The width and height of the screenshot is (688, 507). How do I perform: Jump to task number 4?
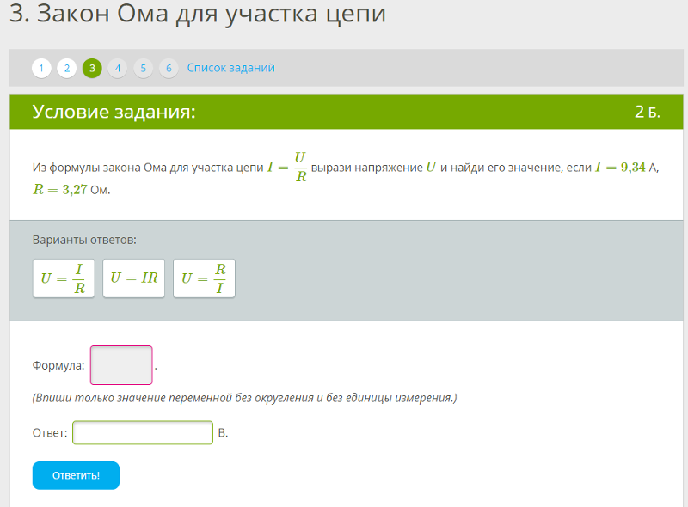point(118,68)
